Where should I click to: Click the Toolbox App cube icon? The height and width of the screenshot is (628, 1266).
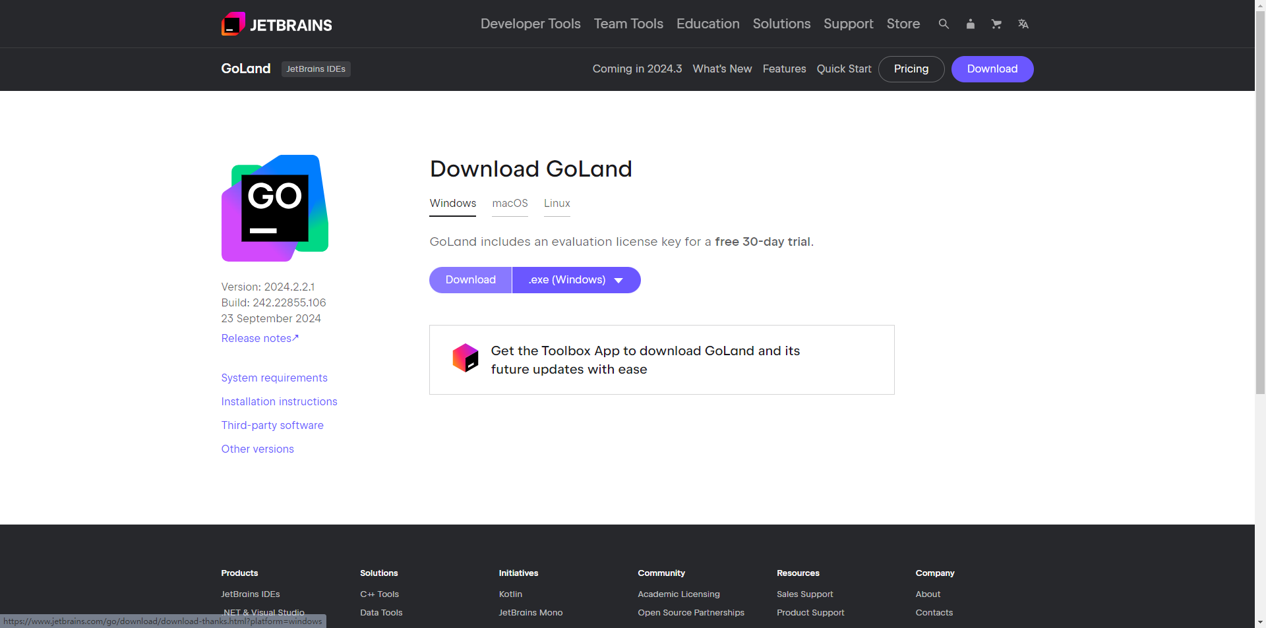(x=466, y=358)
